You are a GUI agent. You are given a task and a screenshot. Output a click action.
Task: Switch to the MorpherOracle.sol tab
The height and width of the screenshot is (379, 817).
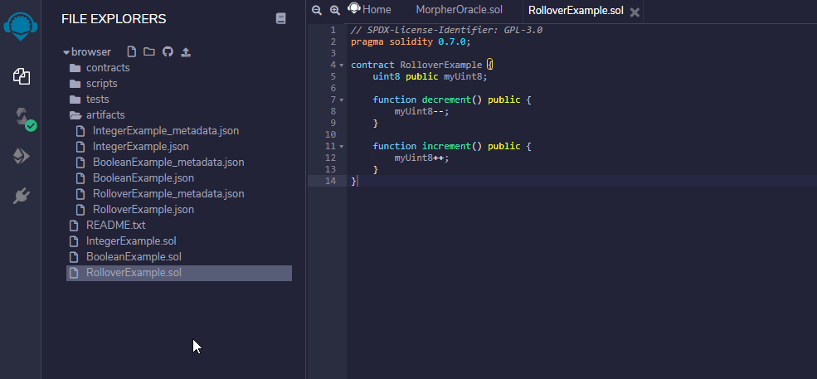[459, 10]
